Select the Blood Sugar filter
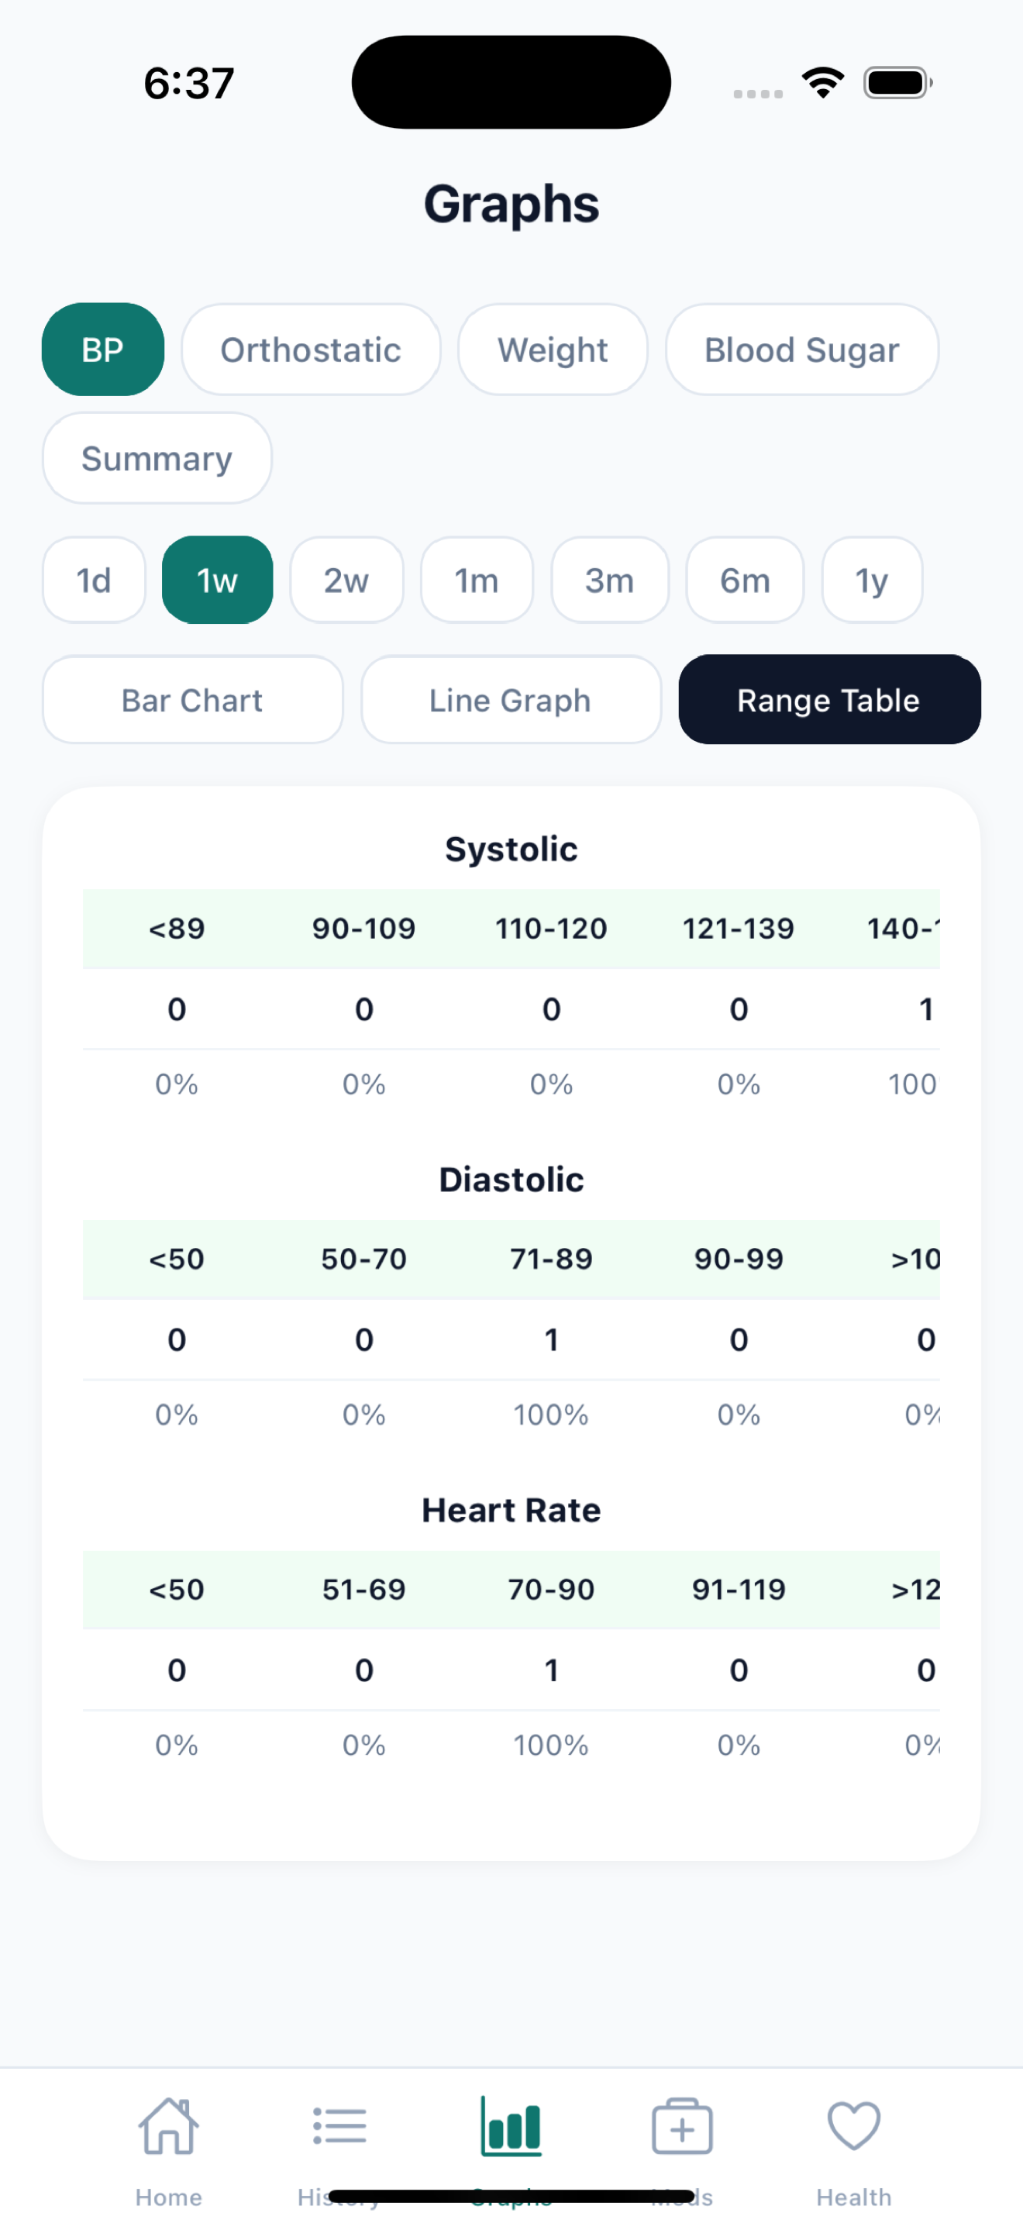The height and width of the screenshot is (2223, 1023). coord(801,350)
